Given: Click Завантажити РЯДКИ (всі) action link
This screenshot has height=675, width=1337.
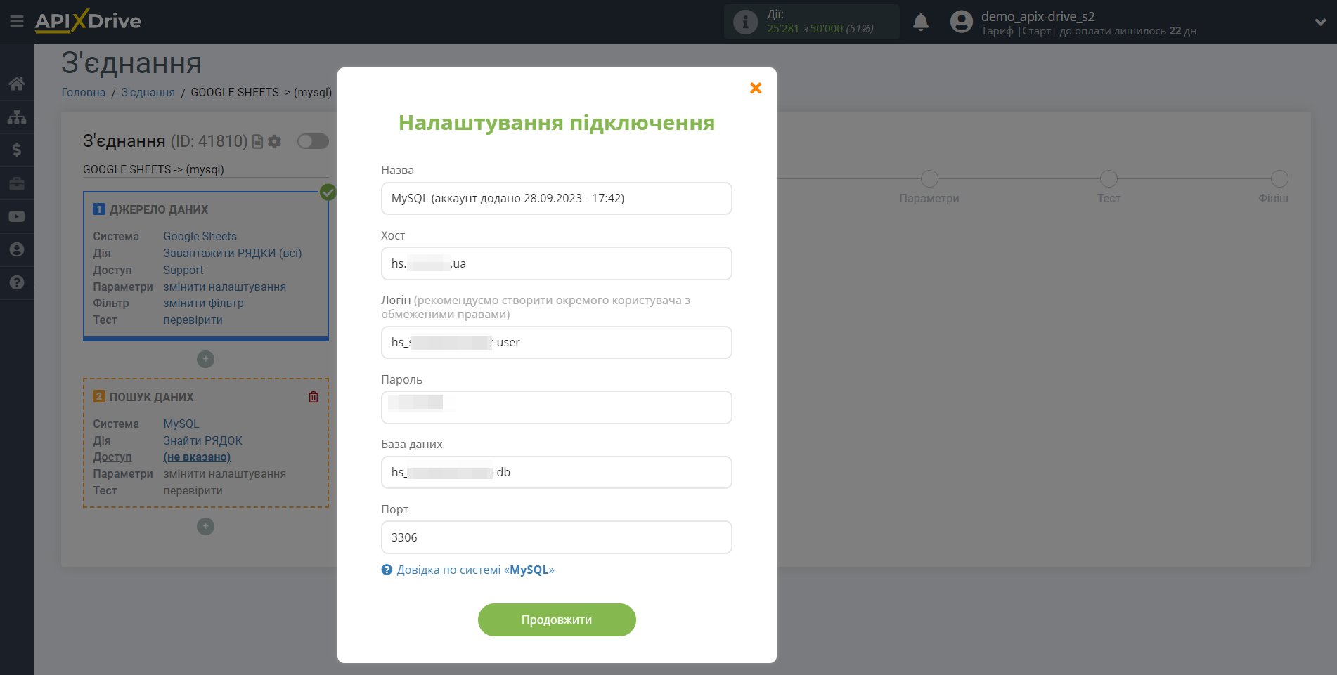Looking at the screenshot, I should (x=232, y=253).
